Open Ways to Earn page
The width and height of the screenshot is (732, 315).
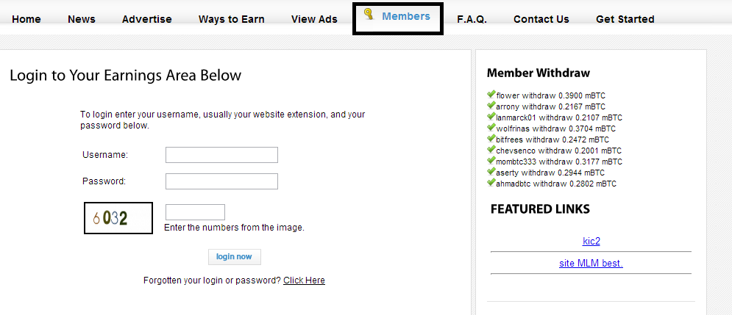point(231,19)
